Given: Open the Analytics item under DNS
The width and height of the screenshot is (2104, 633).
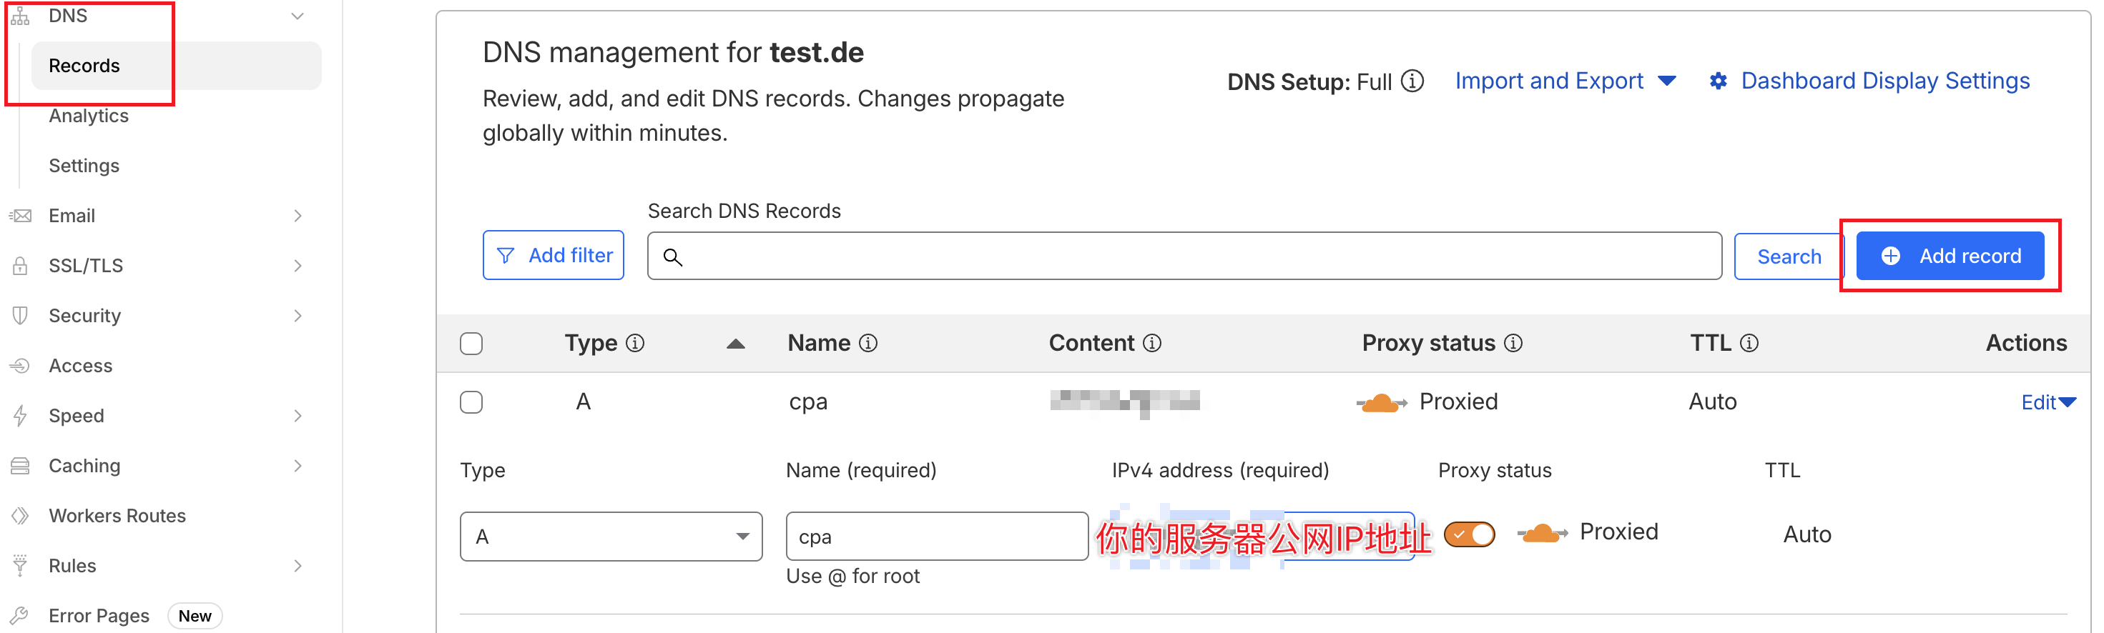Looking at the screenshot, I should [x=89, y=116].
